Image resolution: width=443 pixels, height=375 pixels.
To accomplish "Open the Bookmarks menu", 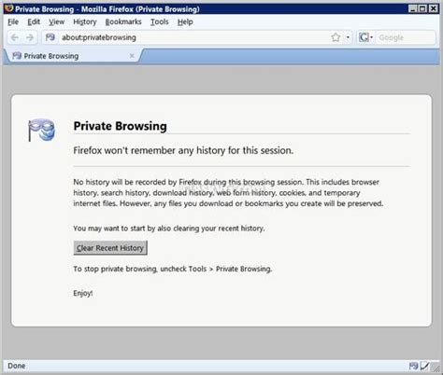I will pyautogui.click(x=123, y=21).
